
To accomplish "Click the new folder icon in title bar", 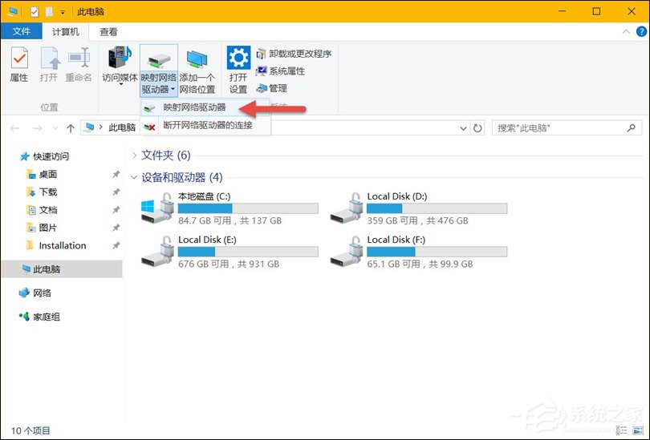I will point(49,12).
